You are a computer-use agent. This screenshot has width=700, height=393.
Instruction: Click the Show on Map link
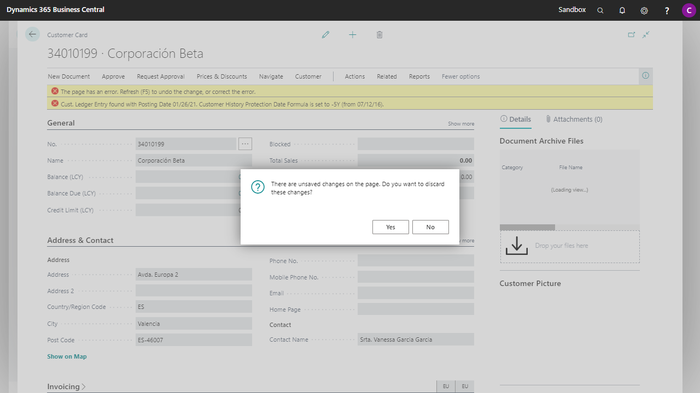(67, 356)
